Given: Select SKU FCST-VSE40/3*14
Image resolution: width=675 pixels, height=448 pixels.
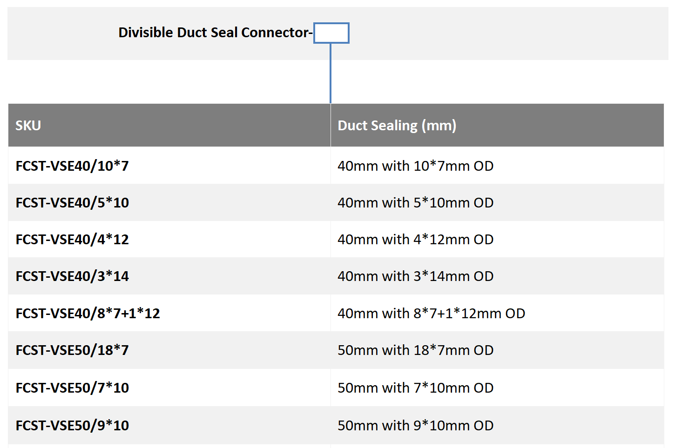Looking at the screenshot, I should click(72, 276).
